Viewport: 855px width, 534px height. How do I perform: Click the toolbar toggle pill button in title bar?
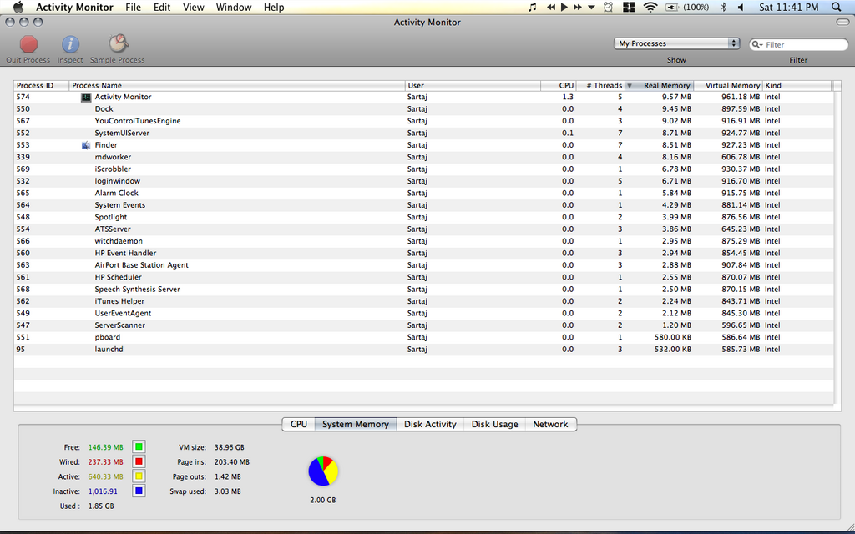pyautogui.click(x=842, y=23)
